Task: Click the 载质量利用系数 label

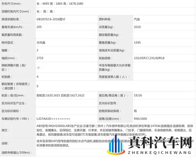Action: tap(13, 35)
